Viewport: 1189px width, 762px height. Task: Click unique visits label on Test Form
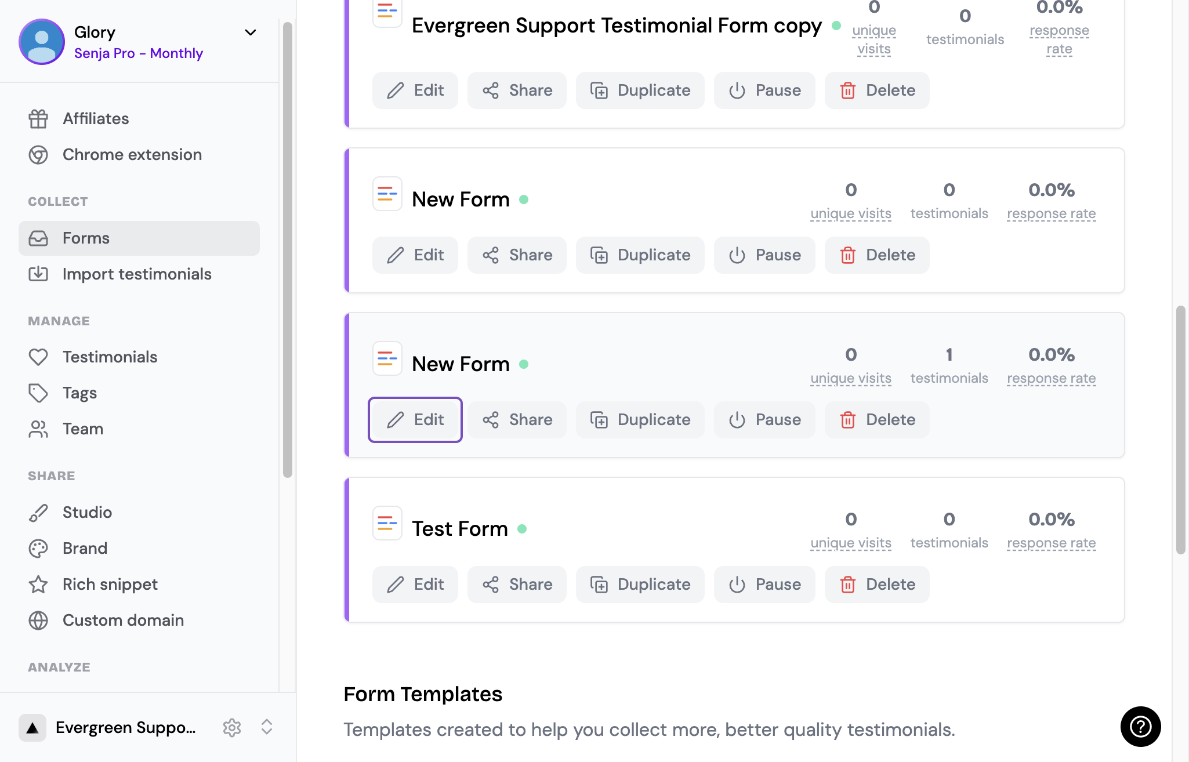click(x=851, y=543)
